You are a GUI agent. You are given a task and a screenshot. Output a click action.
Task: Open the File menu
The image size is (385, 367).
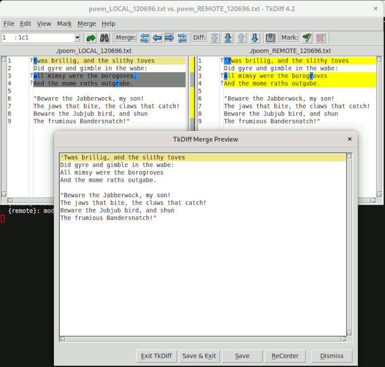click(9, 24)
